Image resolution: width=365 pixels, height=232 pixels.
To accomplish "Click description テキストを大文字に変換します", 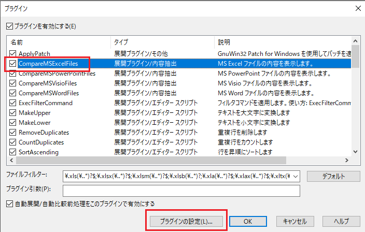I will tap(254, 113).
